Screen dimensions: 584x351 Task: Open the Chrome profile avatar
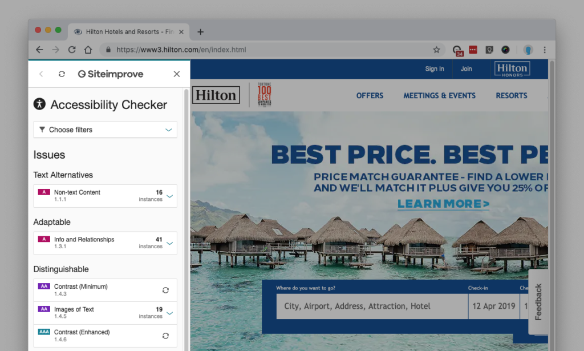[x=528, y=50]
